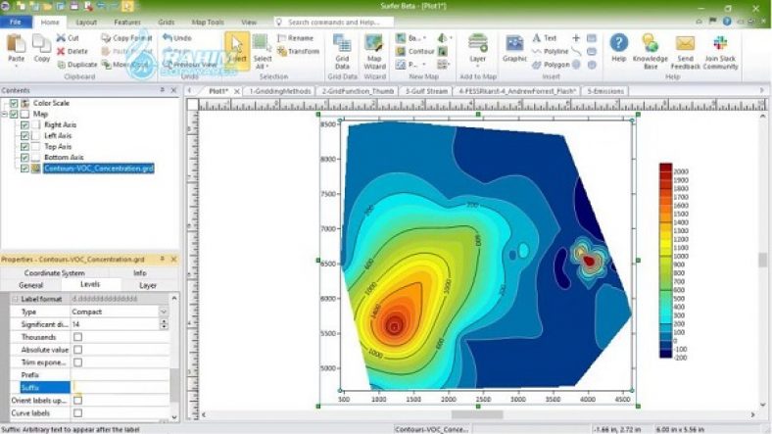Open the Type dropdown showing Compact
Viewport: 772px width, 434px height.
[x=164, y=312]
